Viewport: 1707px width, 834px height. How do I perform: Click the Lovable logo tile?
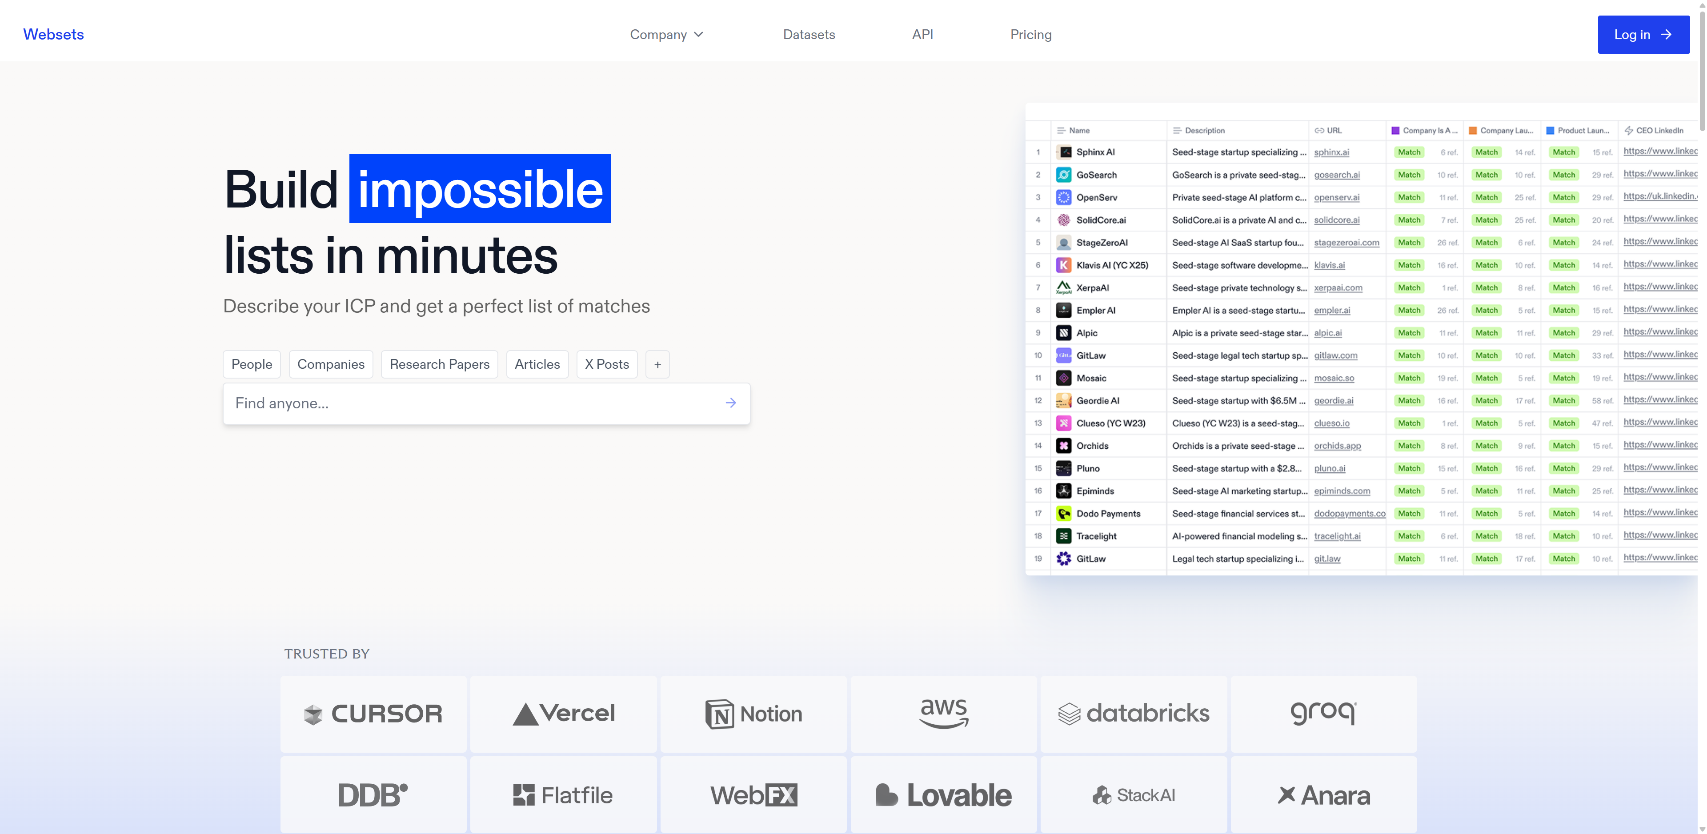(944, 794)
